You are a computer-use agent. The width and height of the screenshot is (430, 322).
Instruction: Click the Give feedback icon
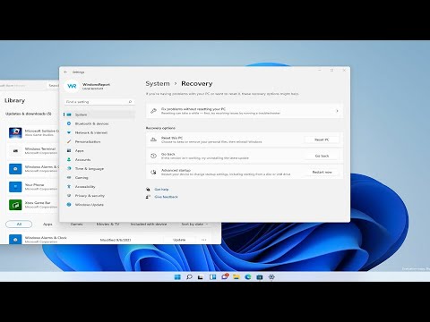(x=148, y=197)
